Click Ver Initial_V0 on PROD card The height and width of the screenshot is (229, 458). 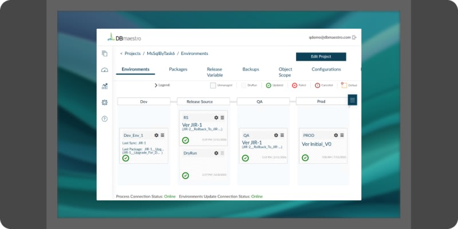point(317,144)
